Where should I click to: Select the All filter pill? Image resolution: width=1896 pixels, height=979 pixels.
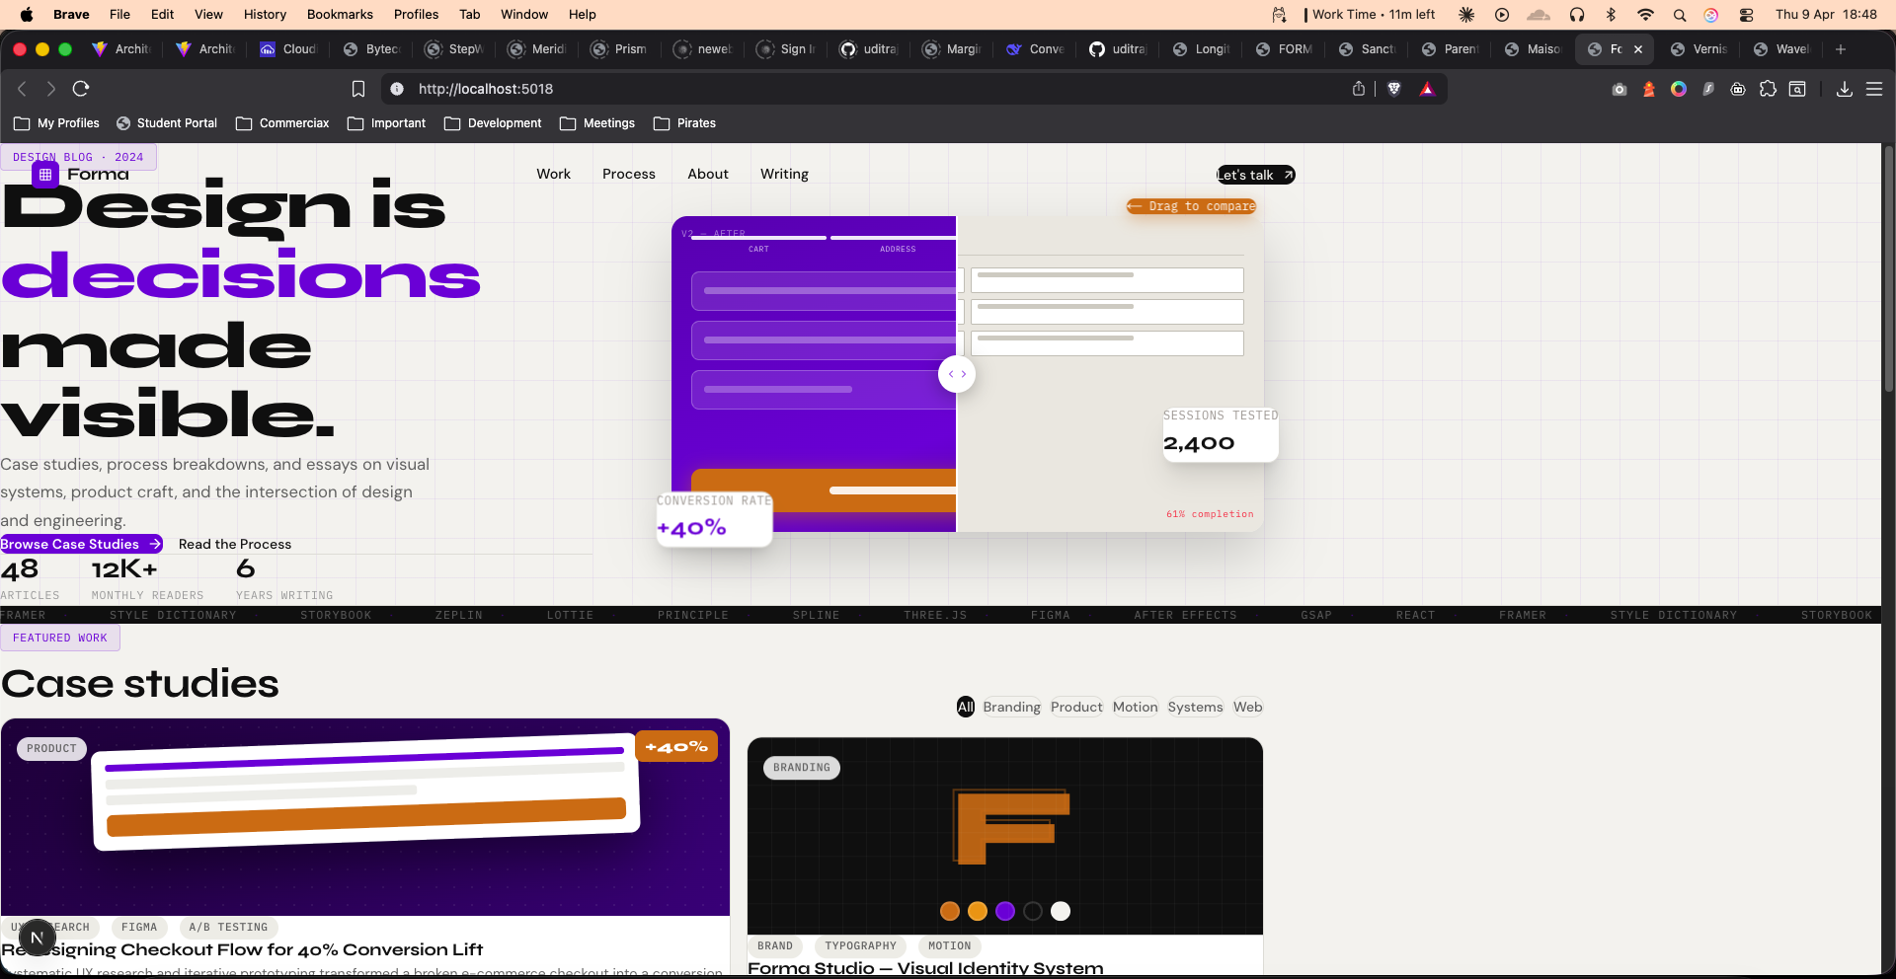coord(965,707)
